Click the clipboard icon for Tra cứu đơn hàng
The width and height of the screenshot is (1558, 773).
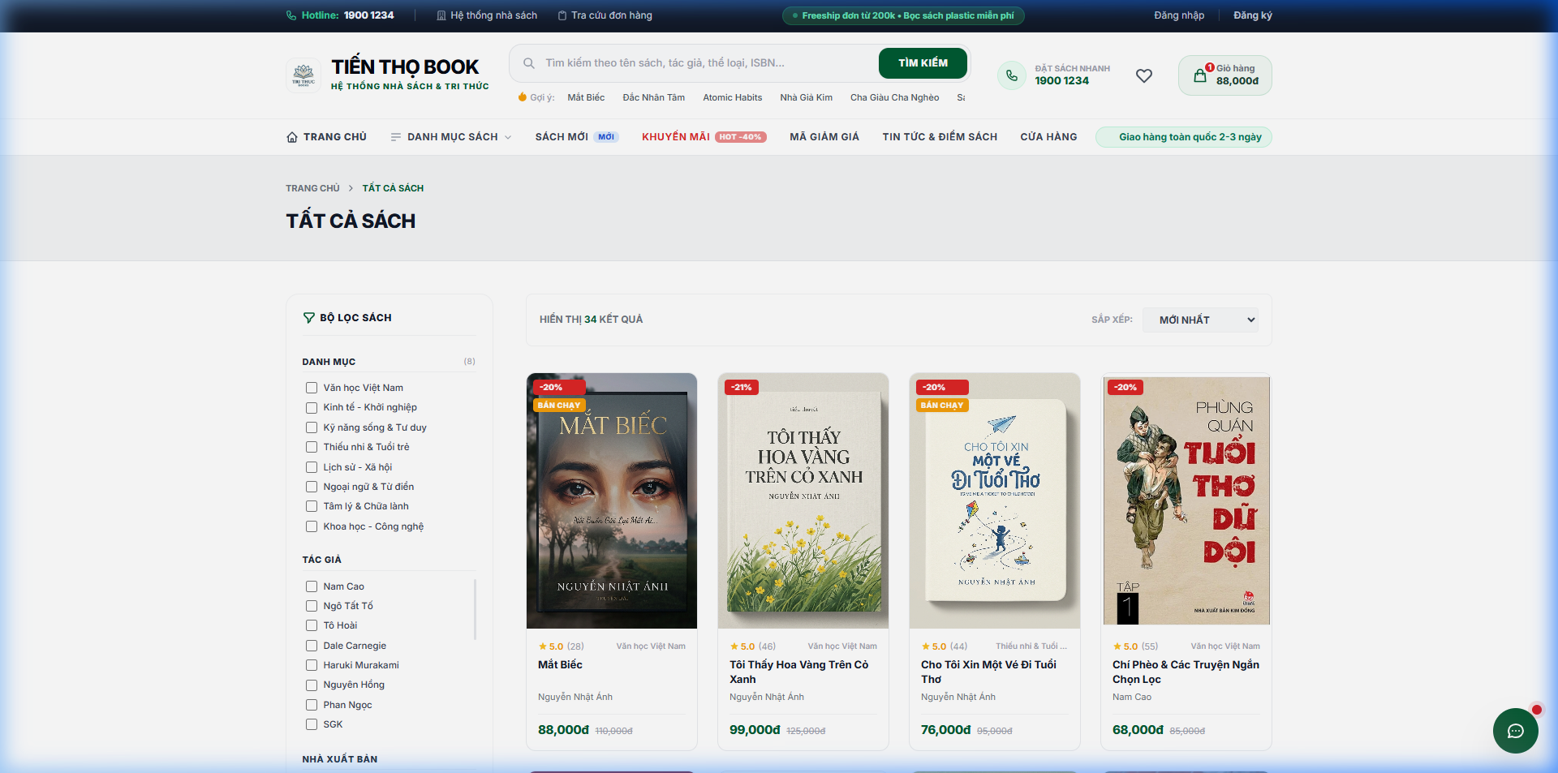pos(562,15)
